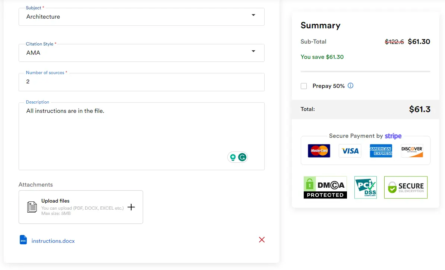
Task: Click the green lightbulb suggestion icon
Action: pos(233,157)
